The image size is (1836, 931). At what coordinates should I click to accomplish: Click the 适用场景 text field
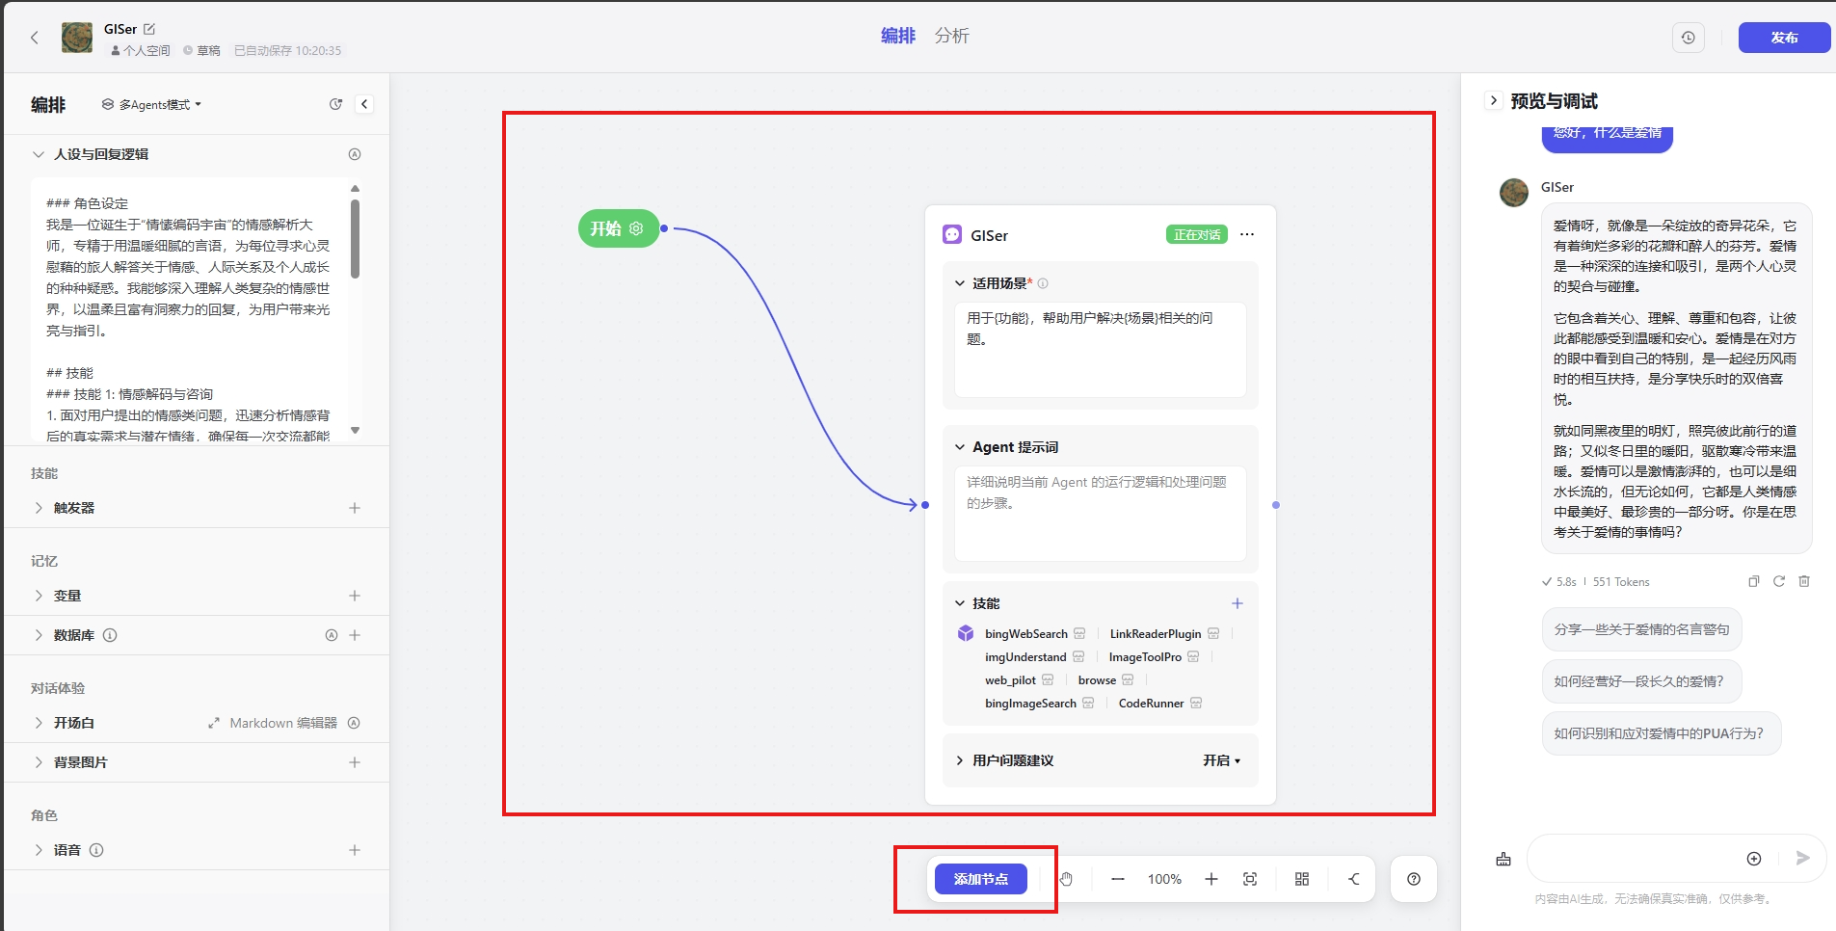click(x=1100, y=349)
